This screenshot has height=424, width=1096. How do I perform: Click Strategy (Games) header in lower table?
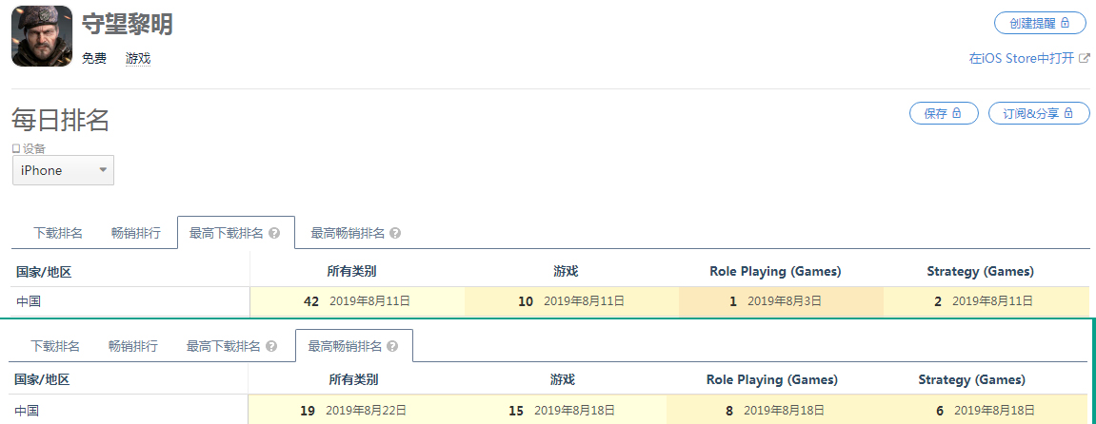click(x=972, y=380)
